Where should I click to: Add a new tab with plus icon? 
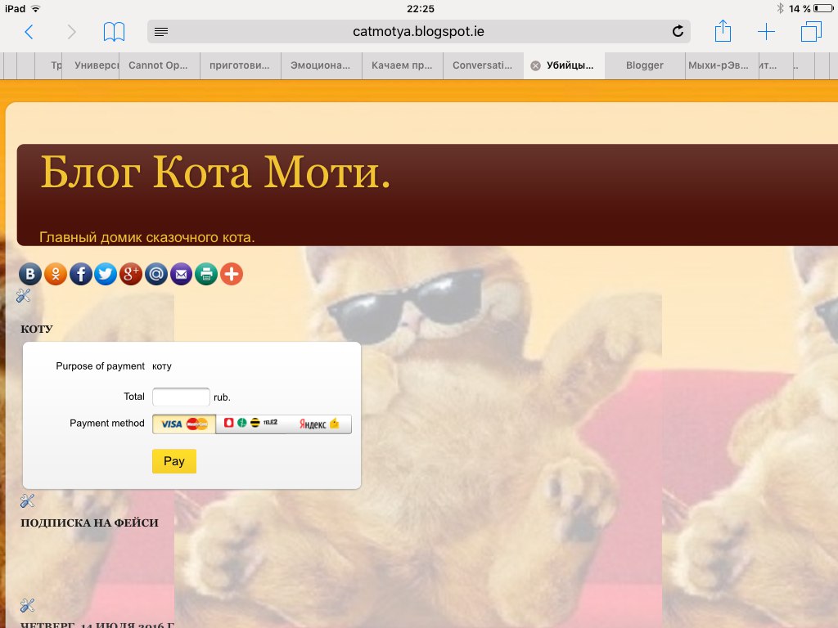766,32
